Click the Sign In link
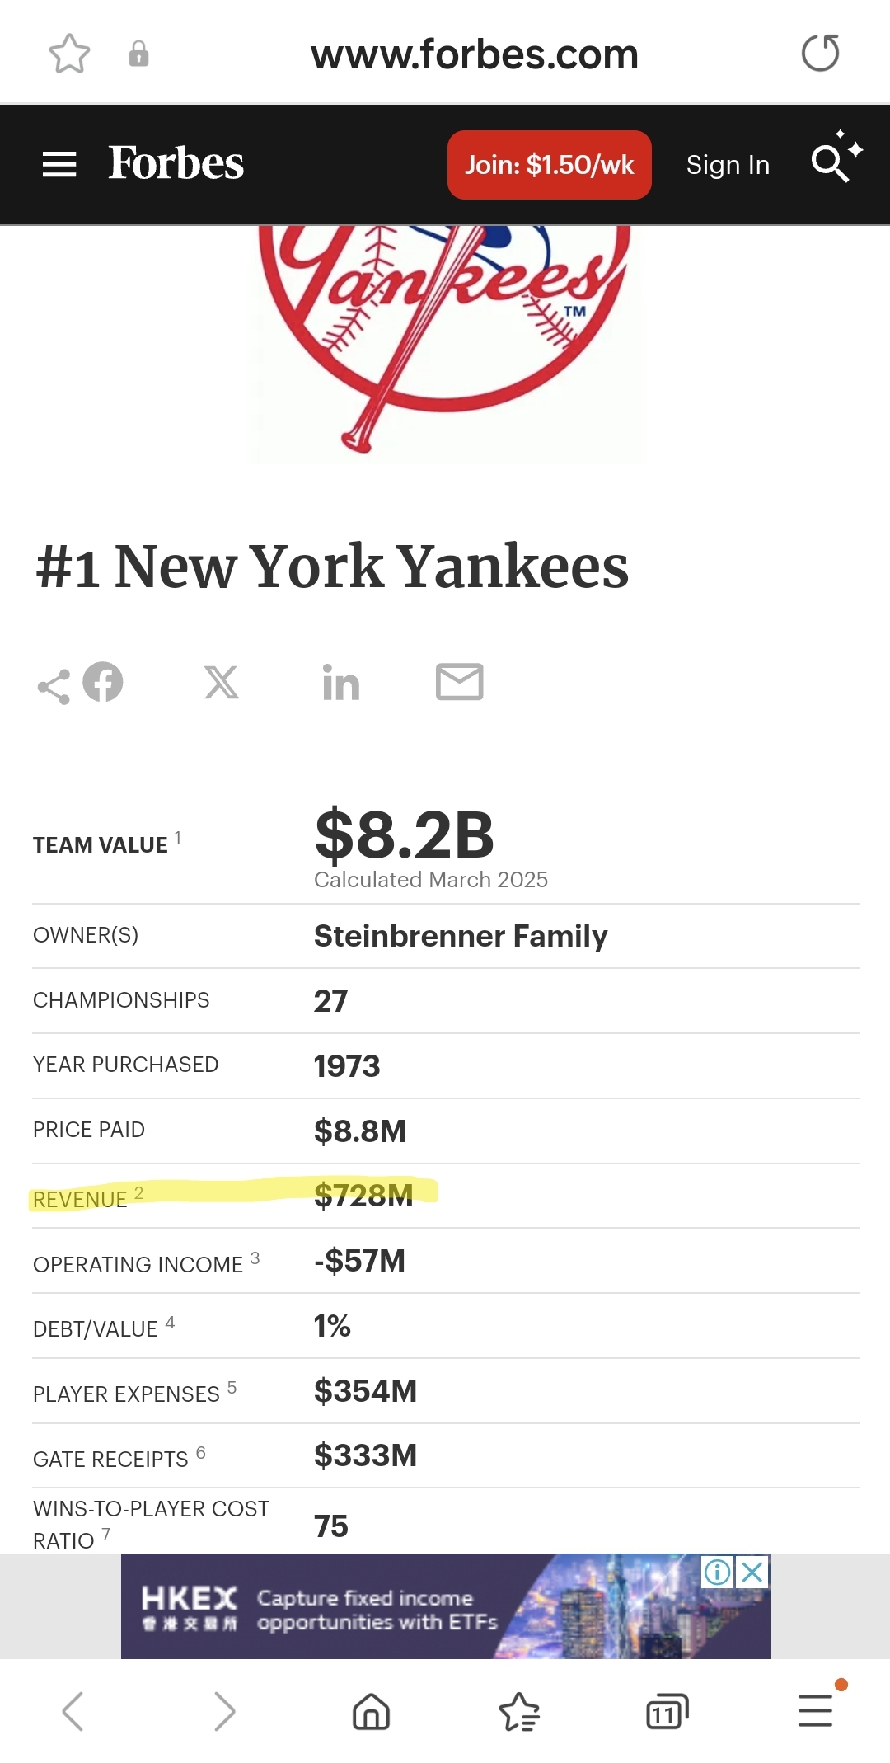Viewport: 890px width, 1763px height. click(728, 165)
